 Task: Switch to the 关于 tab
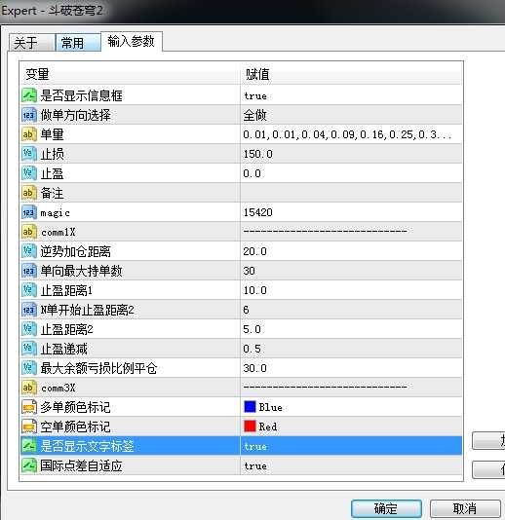tap(32, 43)
